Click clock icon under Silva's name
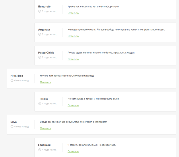Image resolution: width=179 pixels, height=157 pixels. point(12,127)
